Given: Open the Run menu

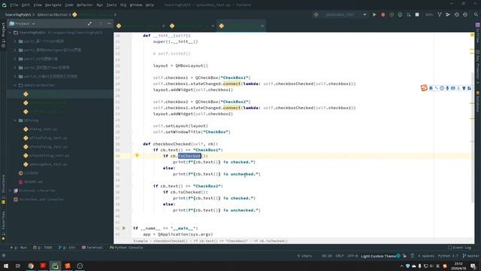Looking at the screenshot, I should tap(100, 5).
